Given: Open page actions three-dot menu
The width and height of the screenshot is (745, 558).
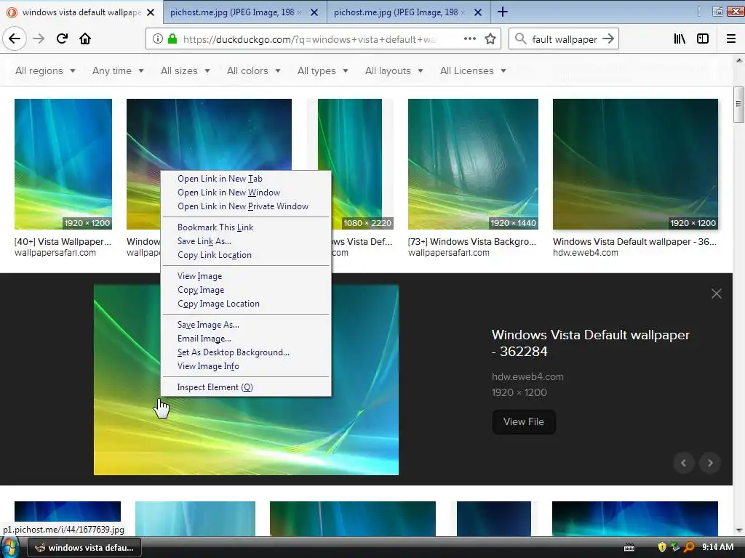Looking at the screenshot, I should coord(469,39).
